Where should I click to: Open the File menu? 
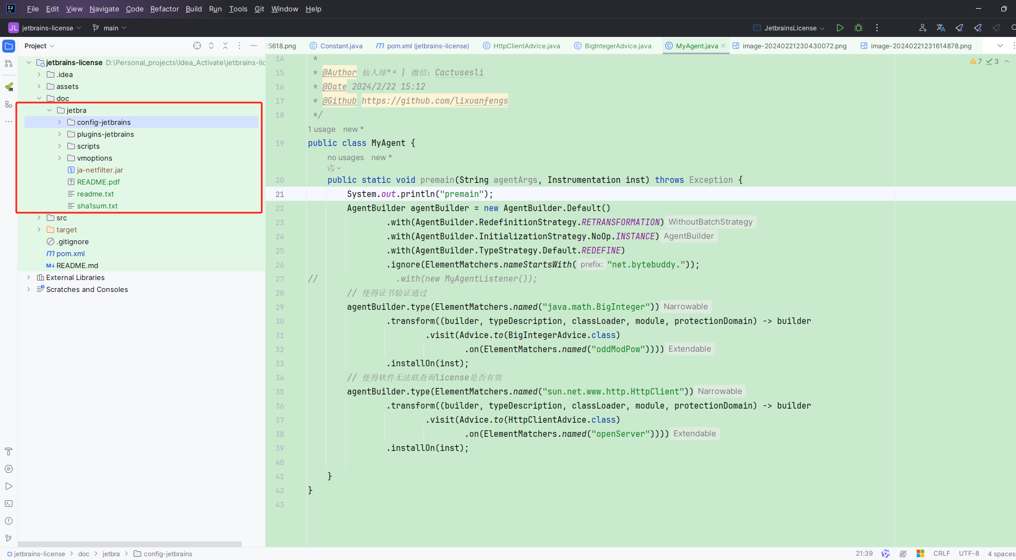coord(33,9)
